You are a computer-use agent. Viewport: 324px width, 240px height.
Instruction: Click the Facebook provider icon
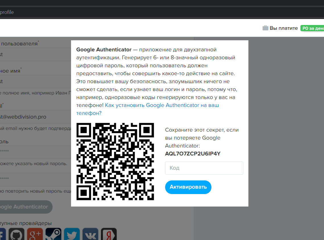2,235
